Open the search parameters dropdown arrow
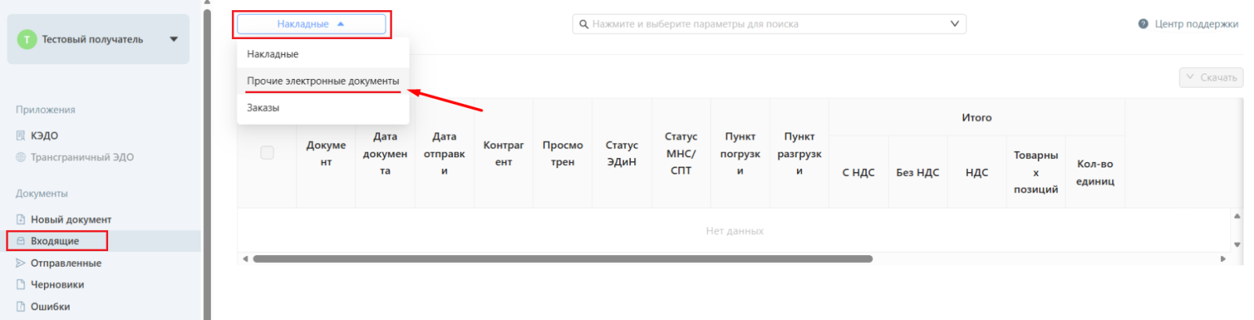 954,24
